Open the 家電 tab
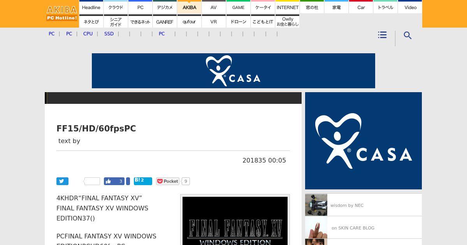Viewport: 467px width, 245px height. [x=336, y=7]
